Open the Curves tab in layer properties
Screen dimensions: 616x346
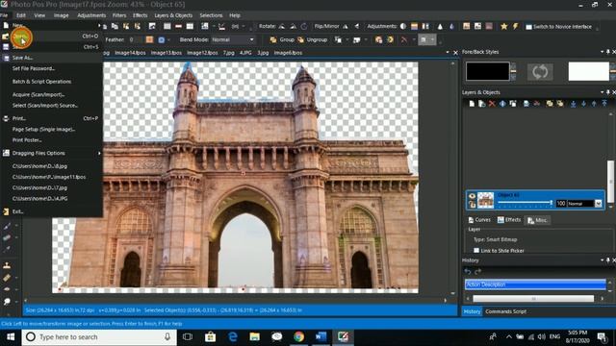point(479,220)
